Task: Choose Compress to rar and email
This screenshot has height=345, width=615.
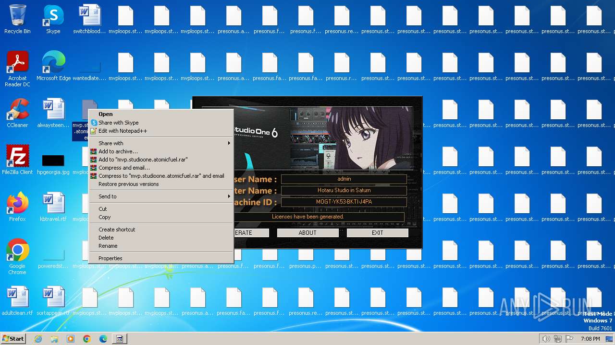Action: [161, 176]
